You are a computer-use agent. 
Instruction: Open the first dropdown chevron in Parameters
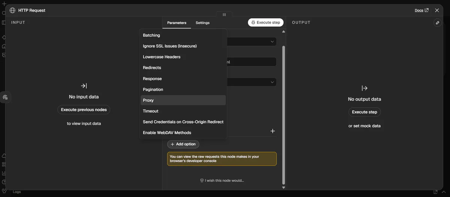click(272, 42)
